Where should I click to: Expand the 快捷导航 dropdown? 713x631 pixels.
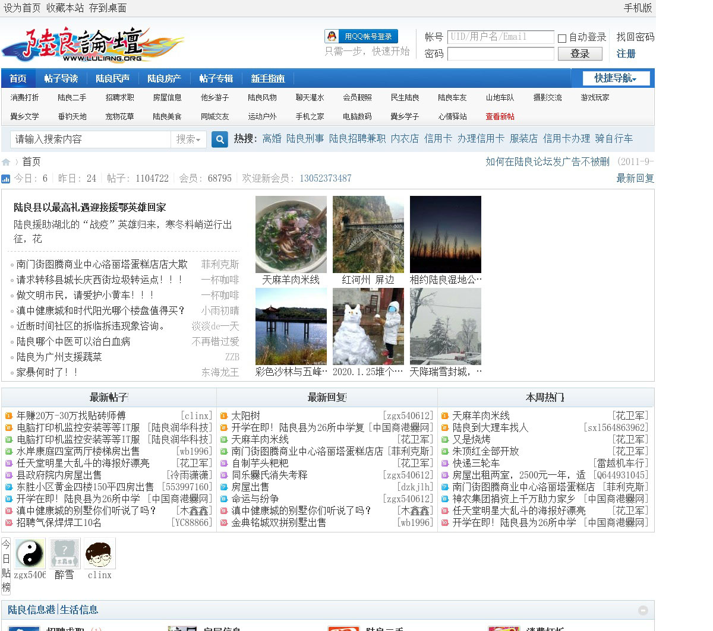(615, 78)
